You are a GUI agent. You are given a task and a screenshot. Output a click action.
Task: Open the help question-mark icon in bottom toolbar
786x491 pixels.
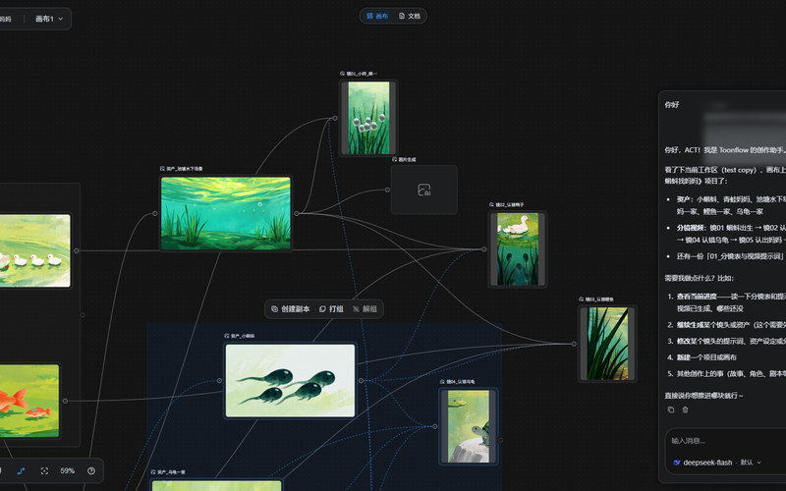(x=91, y=471)
